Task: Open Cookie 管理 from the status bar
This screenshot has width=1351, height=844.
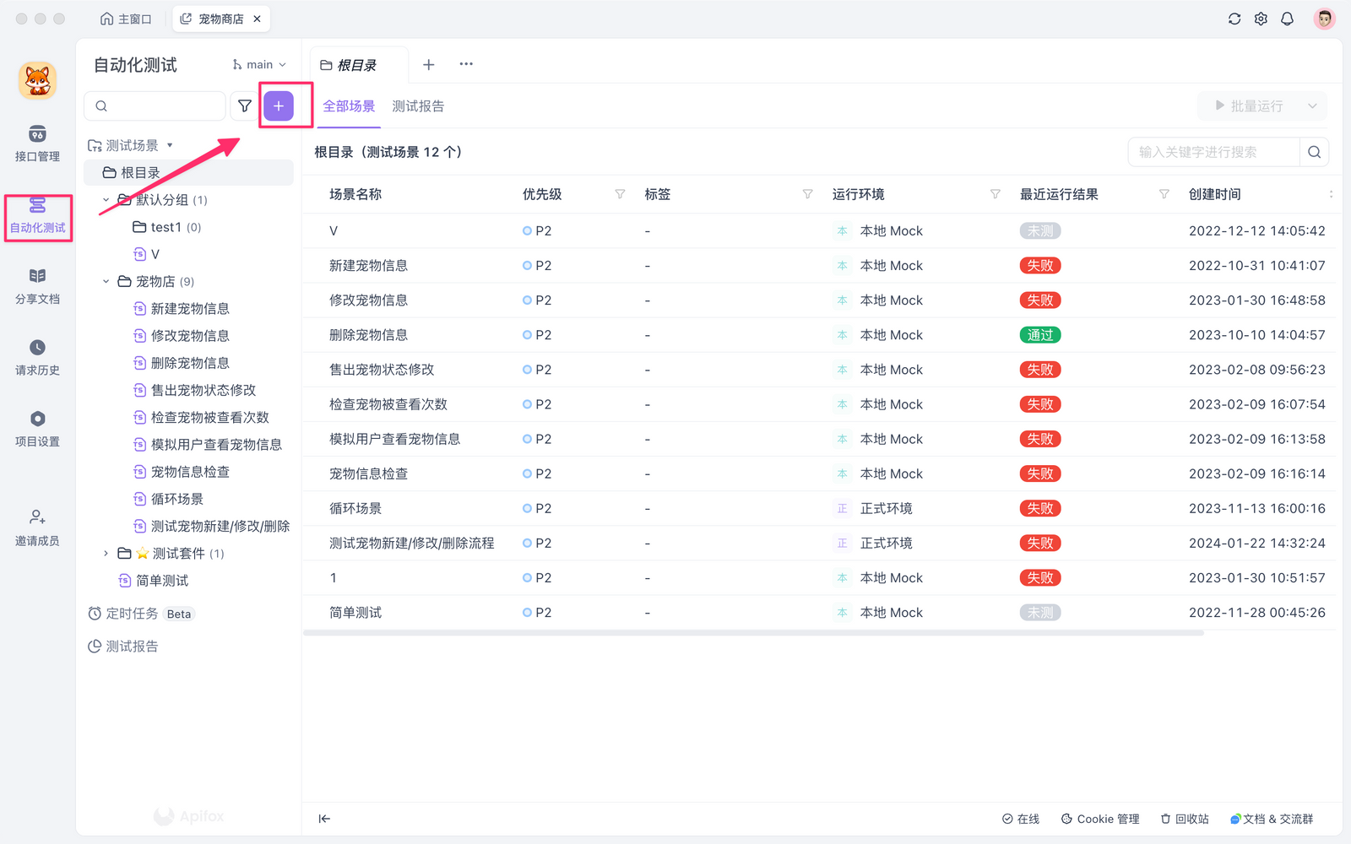Action: click(1100, 818)
